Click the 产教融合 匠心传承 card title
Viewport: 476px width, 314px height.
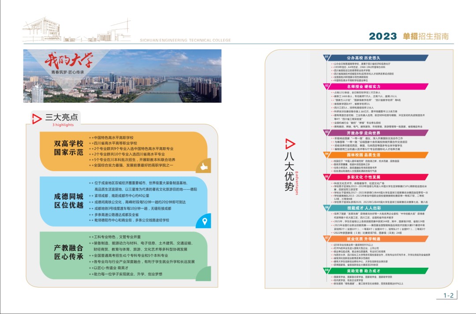click(x=69, y=252)
